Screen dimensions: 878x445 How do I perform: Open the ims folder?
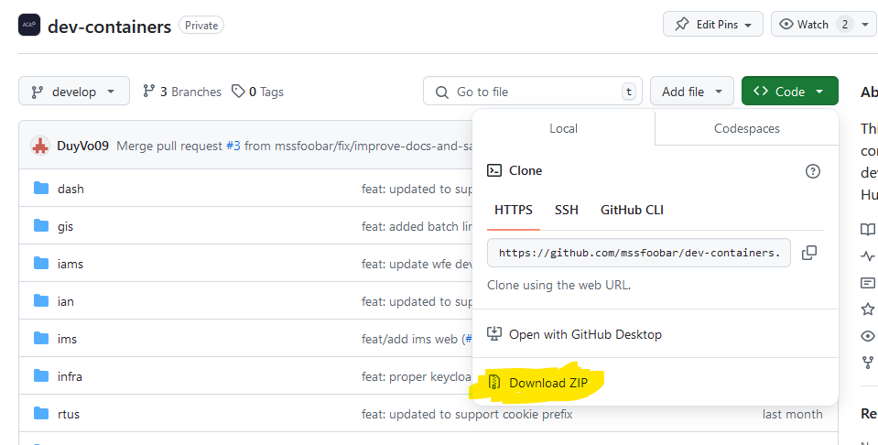click(x=67, y=339)
